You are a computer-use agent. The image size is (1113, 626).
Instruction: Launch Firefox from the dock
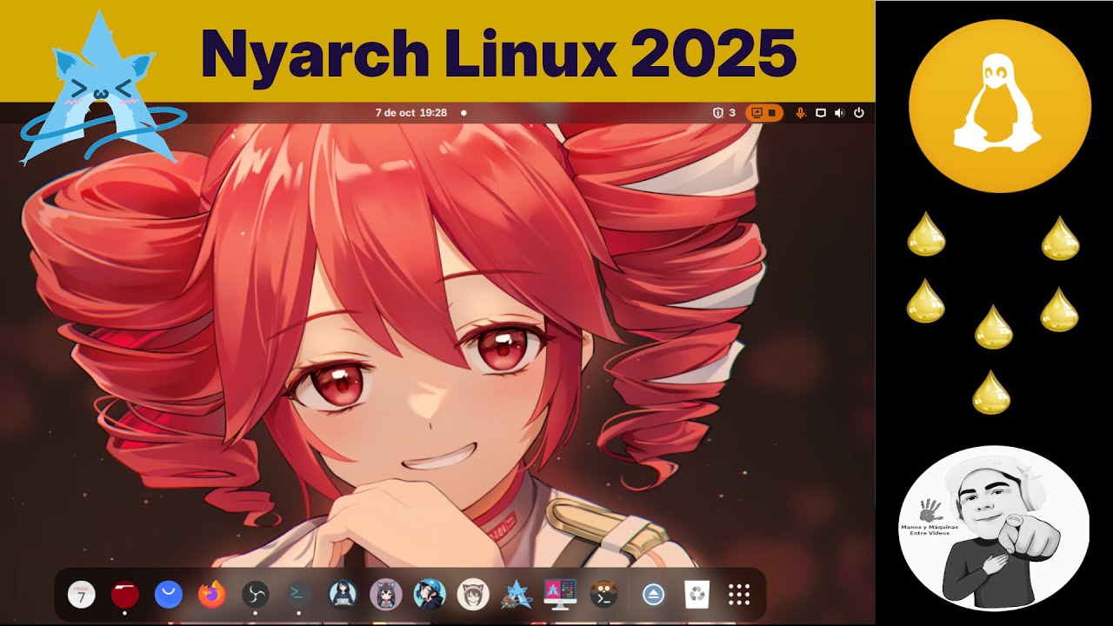tap(211, 595)
